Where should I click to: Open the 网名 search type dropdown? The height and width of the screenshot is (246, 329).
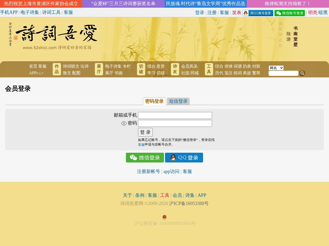click(276, 68)
